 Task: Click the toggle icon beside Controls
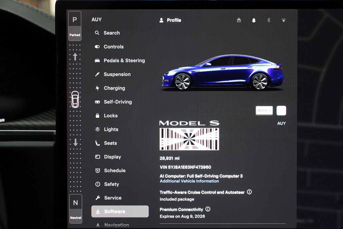97,47
